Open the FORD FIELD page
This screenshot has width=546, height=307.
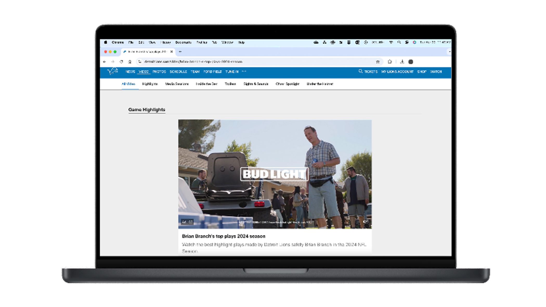pyautogui.click(x=212, y=72)
